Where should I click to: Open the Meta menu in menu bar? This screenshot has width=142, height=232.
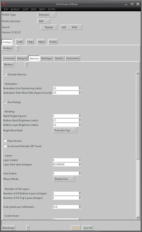42,9
